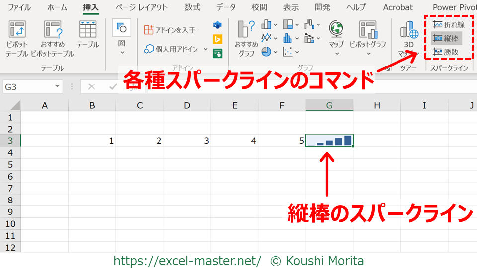The width and height of the screenshot is (477, 268).
Task: Click the Bing Maps add-in icon
Action: tap(217, 39)
